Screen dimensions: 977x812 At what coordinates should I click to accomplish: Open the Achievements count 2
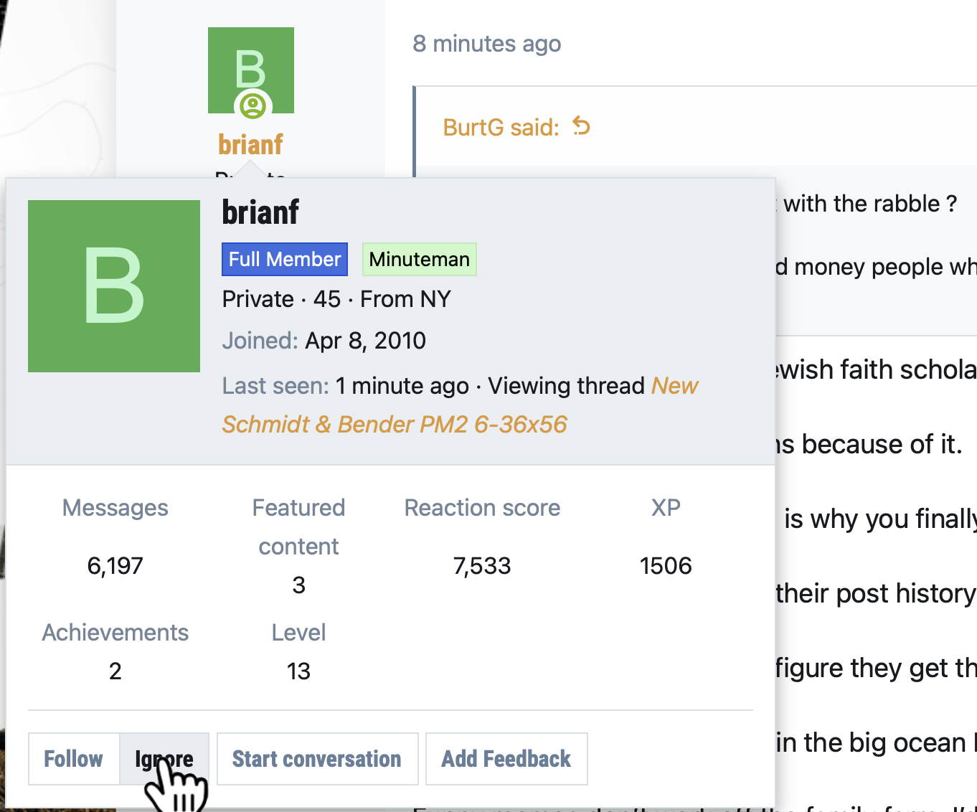[115, 671]
